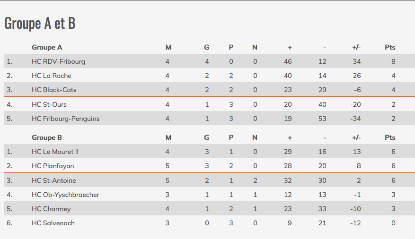Click HC Planfayon team name
Screen dimensions: 415x239
pos(53,166)
